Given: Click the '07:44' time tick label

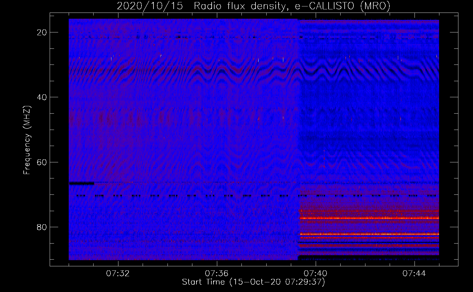Looking at the screenshot, I should click(415, 274).
